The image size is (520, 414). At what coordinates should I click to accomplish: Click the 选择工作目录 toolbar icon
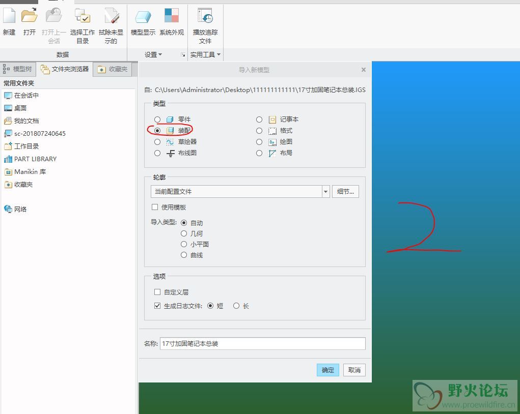click(82, 16)
